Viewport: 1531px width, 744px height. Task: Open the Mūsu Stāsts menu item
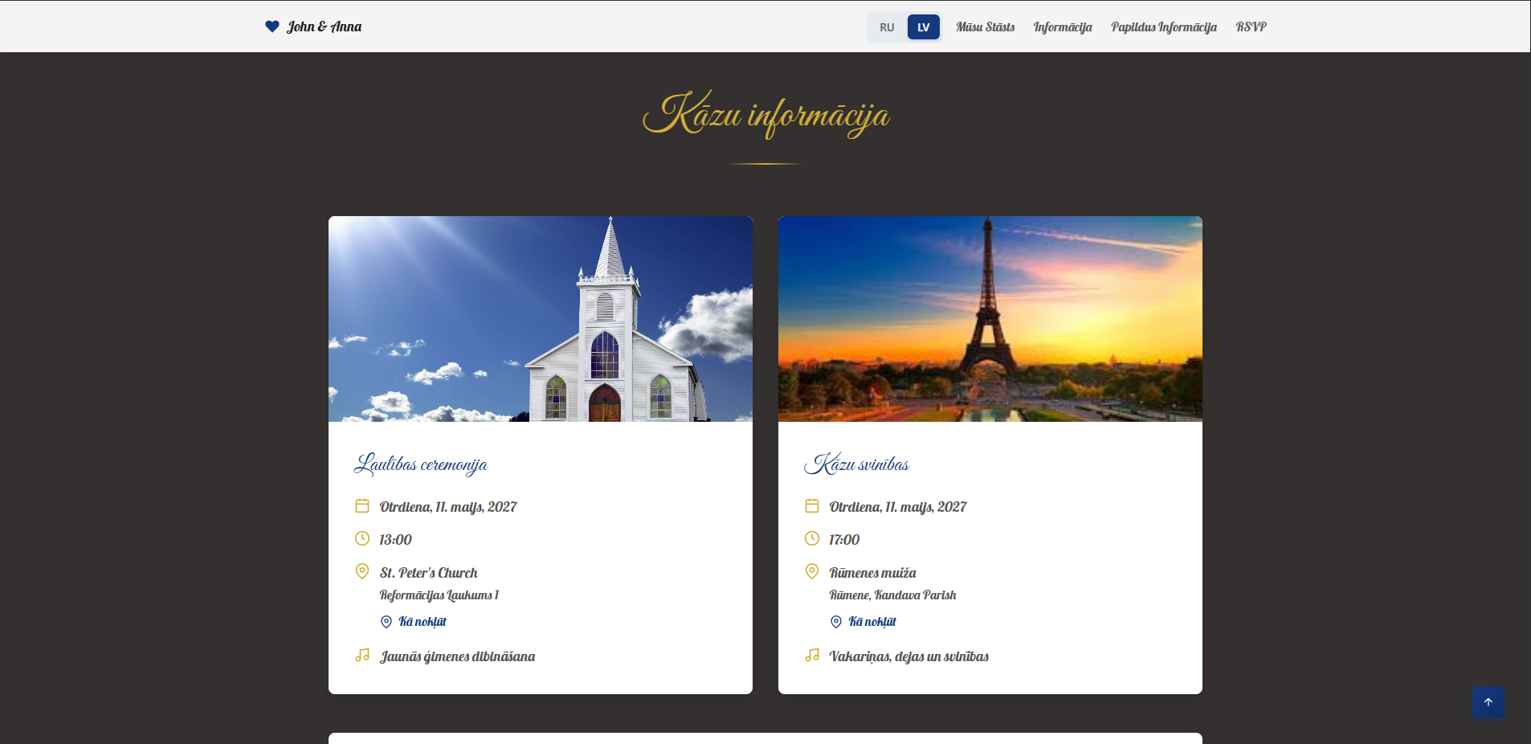[985, 27]
